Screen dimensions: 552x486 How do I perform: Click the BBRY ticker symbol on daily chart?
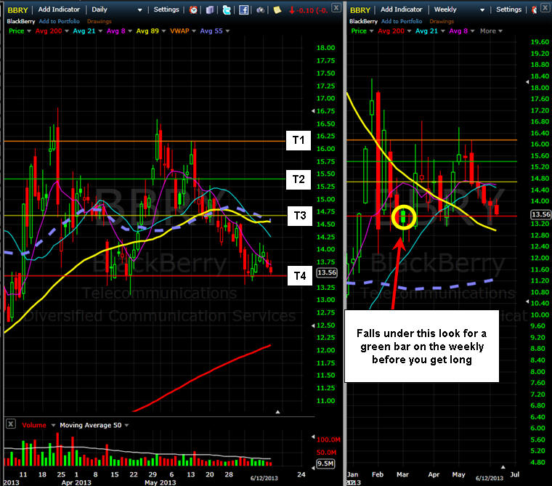[x=17, y=9]
